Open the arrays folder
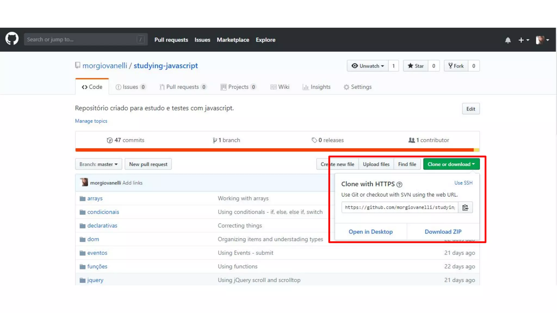The width and height of the screenshot is (557, 313). (x=95, y=198)
